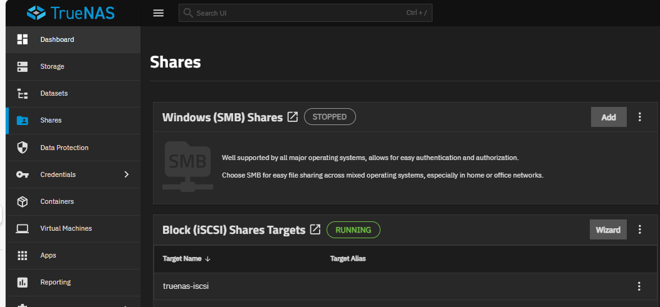This screenshot has height=307, width=660.
Task: Click the Windows (SMB) Shares title
Action: click(x=223, y=117)
